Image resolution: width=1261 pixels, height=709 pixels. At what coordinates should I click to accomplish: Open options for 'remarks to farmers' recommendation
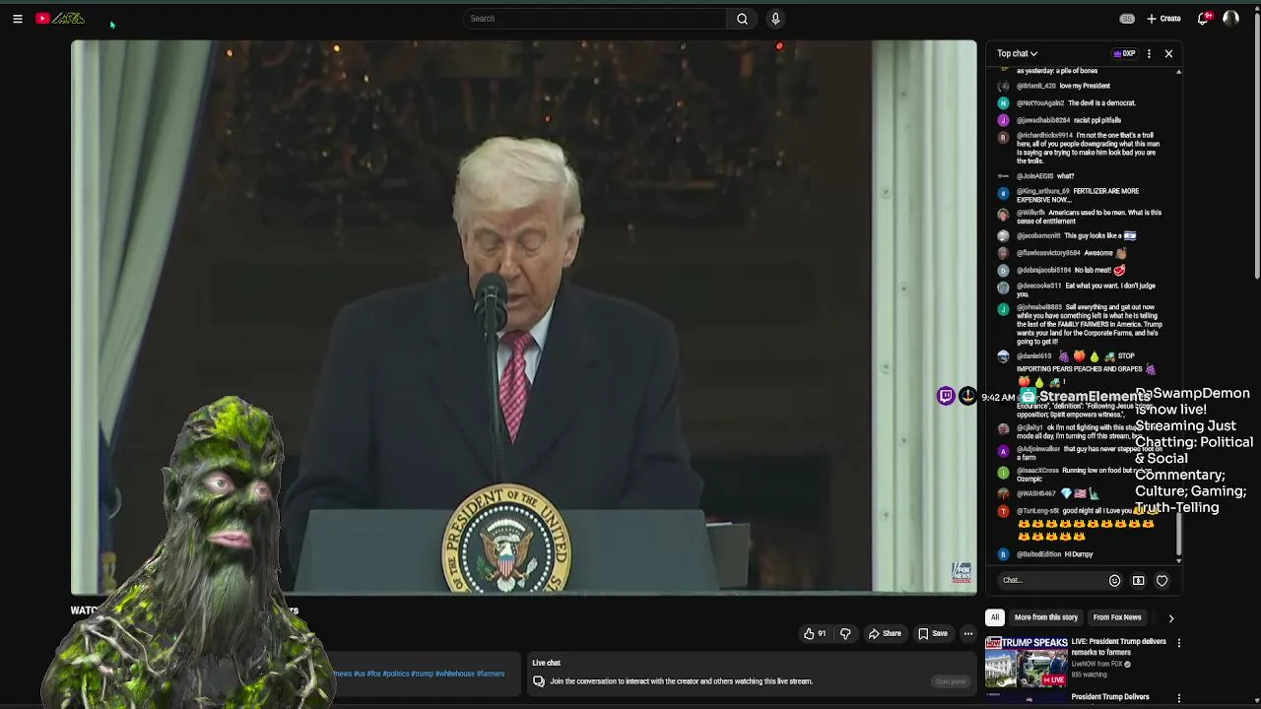tap(1178, 643)
